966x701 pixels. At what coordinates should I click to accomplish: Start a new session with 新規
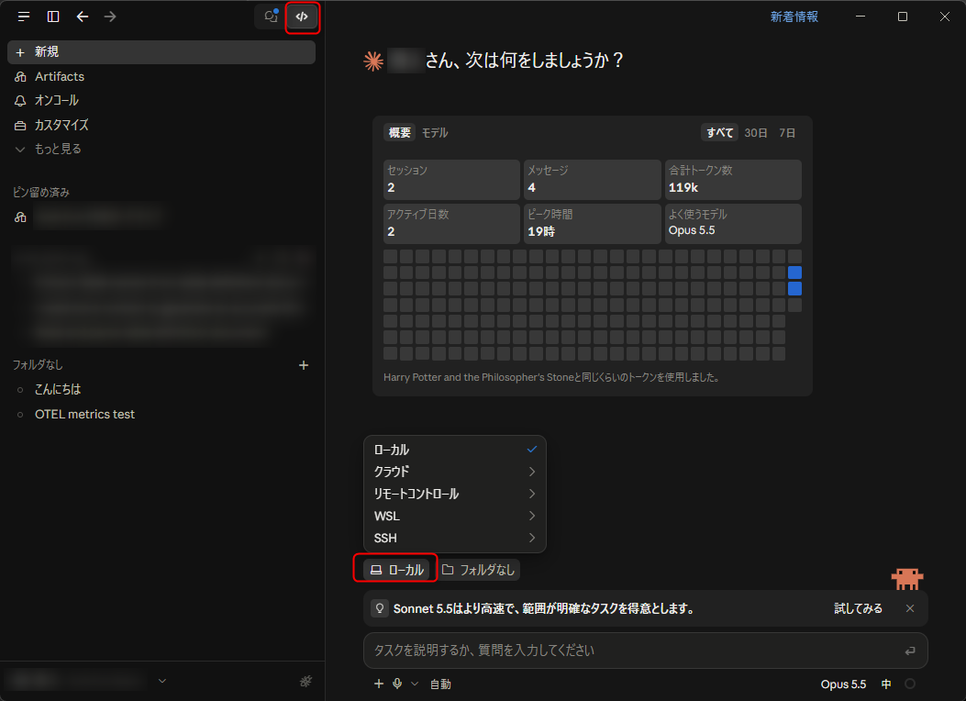pyautogui.click(x=161, y=52)
